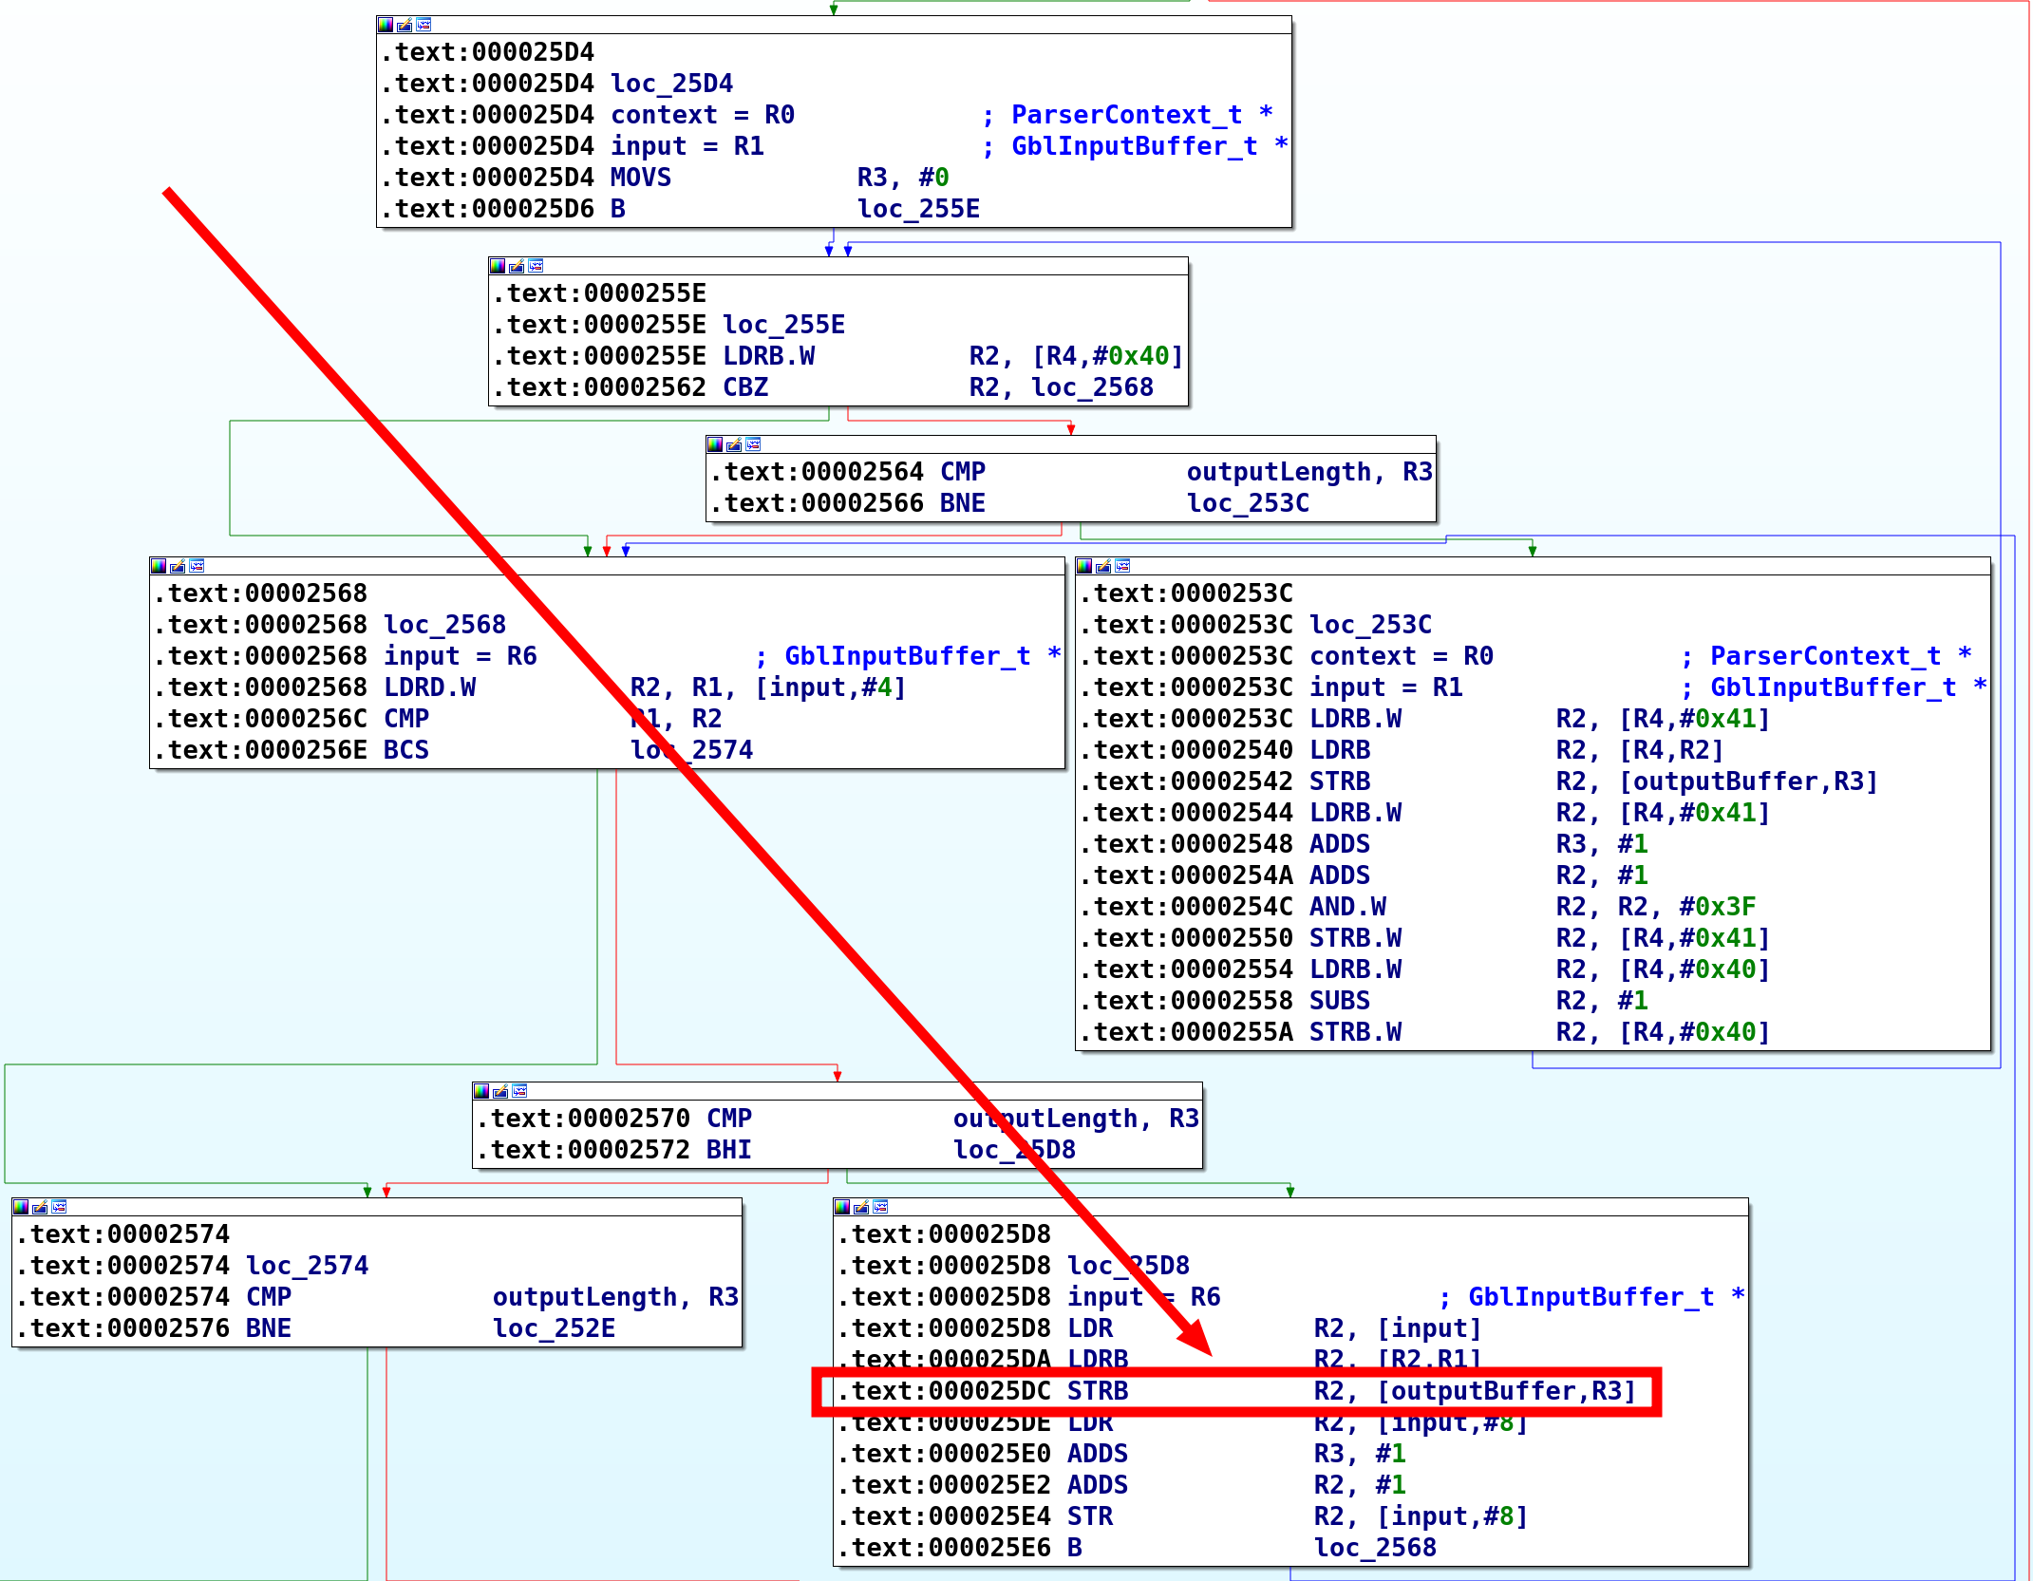
Task: Follow the loc_2568 operand of the CBZ instruction
Action: [x=1092, y=387]
